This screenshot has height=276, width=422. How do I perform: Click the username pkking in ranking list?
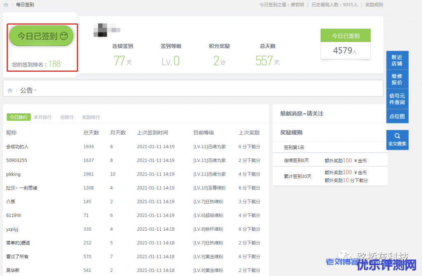coord(13,174)
